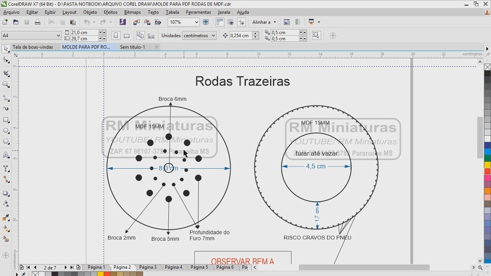Apply layout to all pages
The height and width of the screenshot is (276, 491).
click(x=140, y=36)
